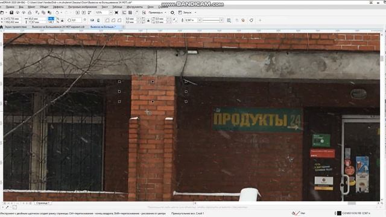Toggle Relative corner scaling icon

(x=175, y=20)
